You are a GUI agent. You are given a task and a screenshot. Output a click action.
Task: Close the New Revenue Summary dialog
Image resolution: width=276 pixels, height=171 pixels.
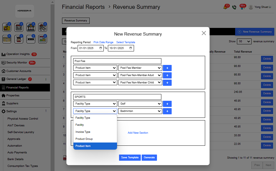(x=204, y=33)
